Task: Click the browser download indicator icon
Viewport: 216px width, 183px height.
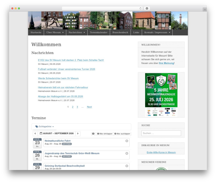Action: pos(147,8)
